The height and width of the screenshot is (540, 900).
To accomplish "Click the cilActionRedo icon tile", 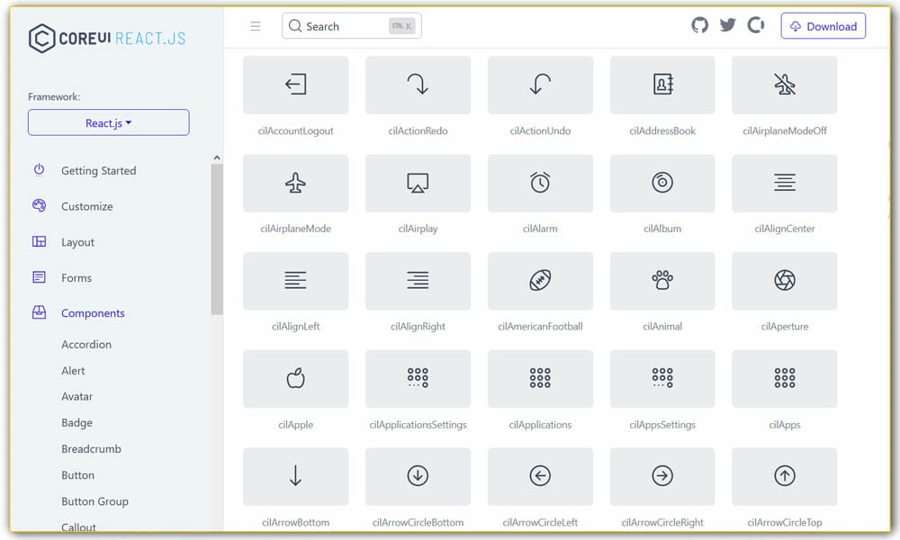I will tap(418, 85).
